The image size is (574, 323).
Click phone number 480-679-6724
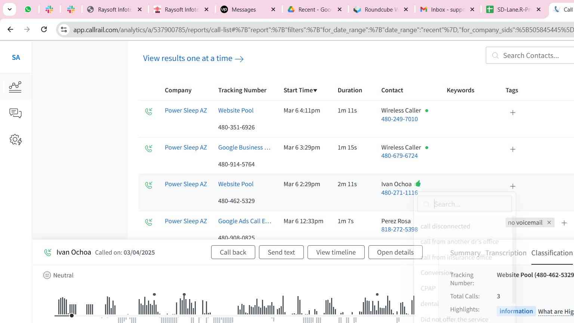[399, 156]
